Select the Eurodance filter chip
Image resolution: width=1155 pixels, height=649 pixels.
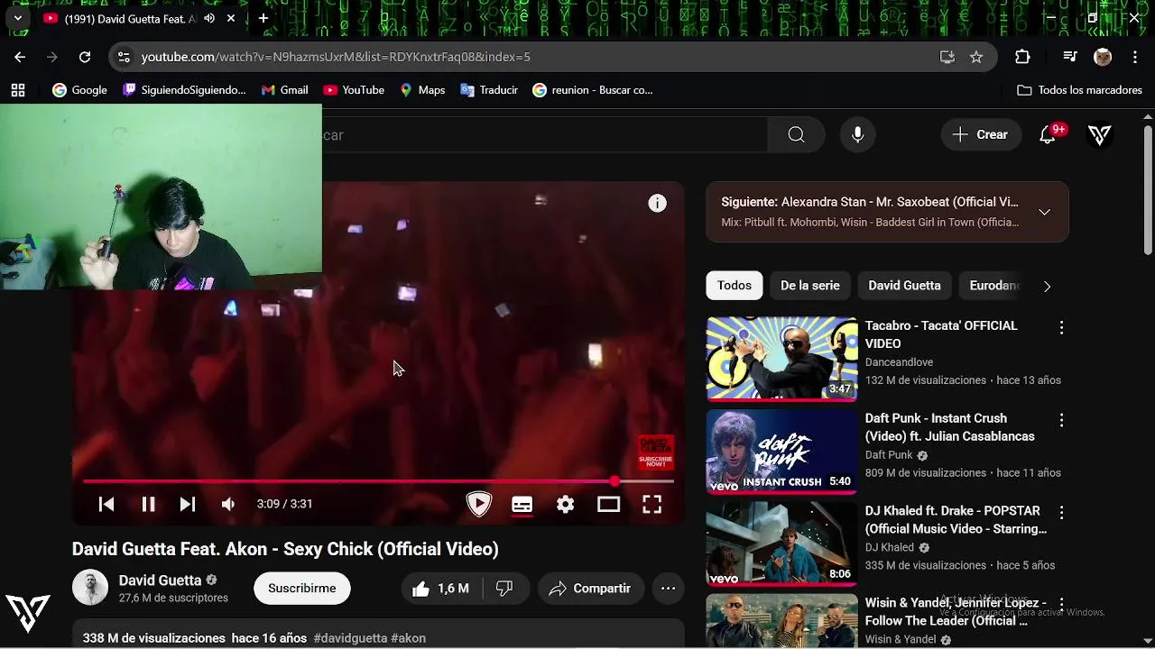coord(993,286)
